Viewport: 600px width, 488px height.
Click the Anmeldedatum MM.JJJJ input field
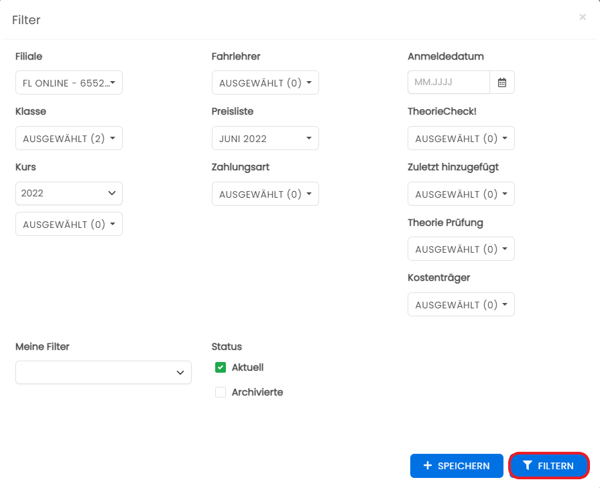pyautogui.click(x=449, y=82)
